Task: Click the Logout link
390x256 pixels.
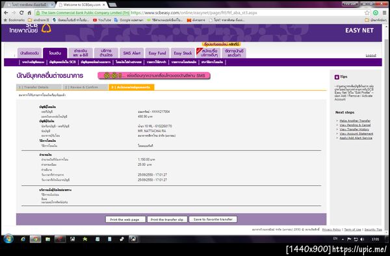Action: click(x=371, y=55)
